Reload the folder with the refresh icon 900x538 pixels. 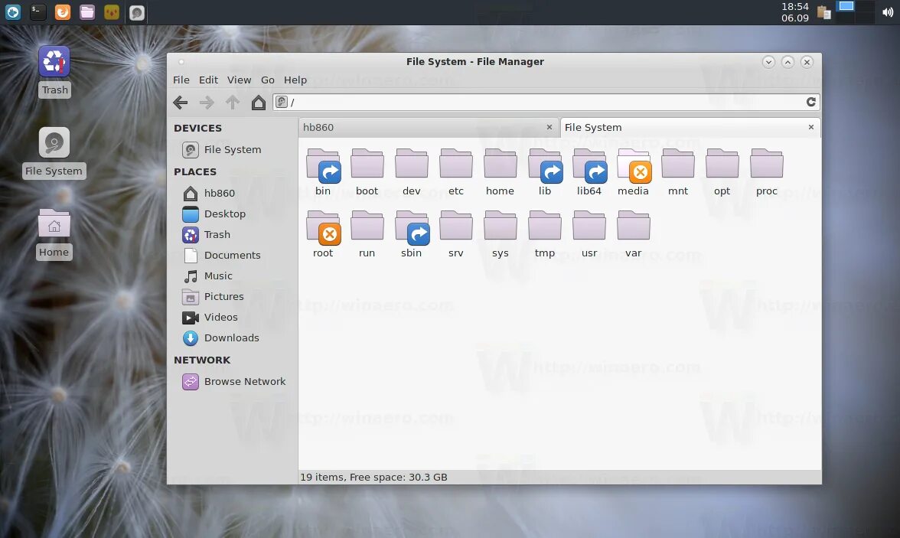pos(811,102)
